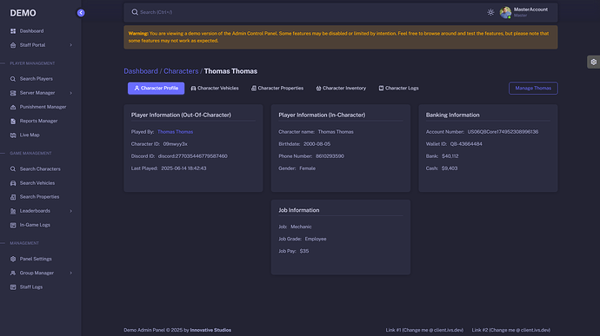600x336 pixels.
Task: Click the Discord ID value text
Action: coord(192,156)
